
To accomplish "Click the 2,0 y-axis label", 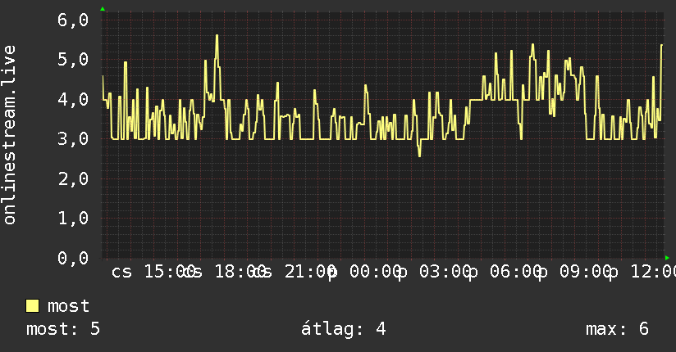I will (x=73, y=178).
